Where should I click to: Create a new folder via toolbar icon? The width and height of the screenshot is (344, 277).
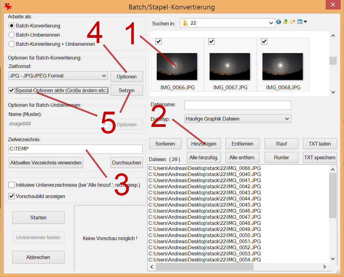click(x=293, y=22)
